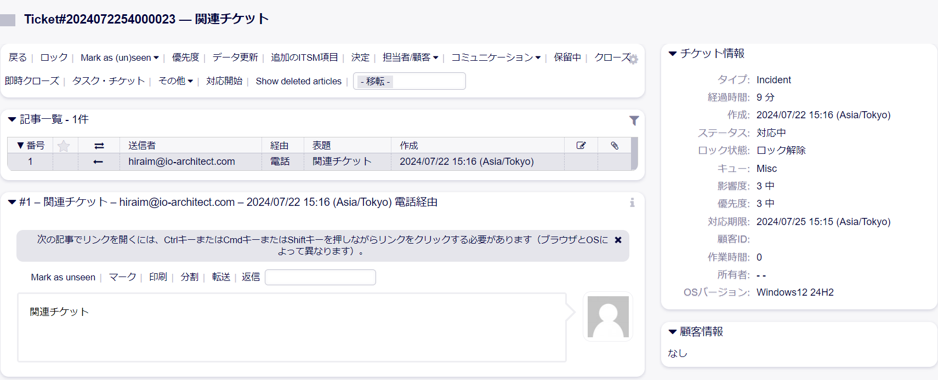Click the Incident type value
Viewport: 938px width, 380px height.
774,80
